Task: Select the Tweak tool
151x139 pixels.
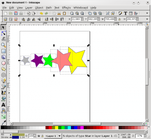Action: point(3,39)
